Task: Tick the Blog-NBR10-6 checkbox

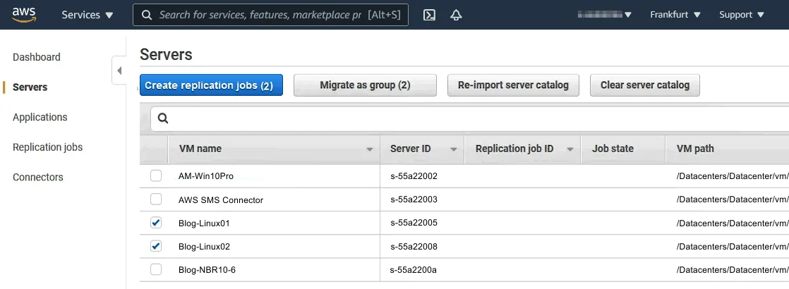Action: point(156,269)
